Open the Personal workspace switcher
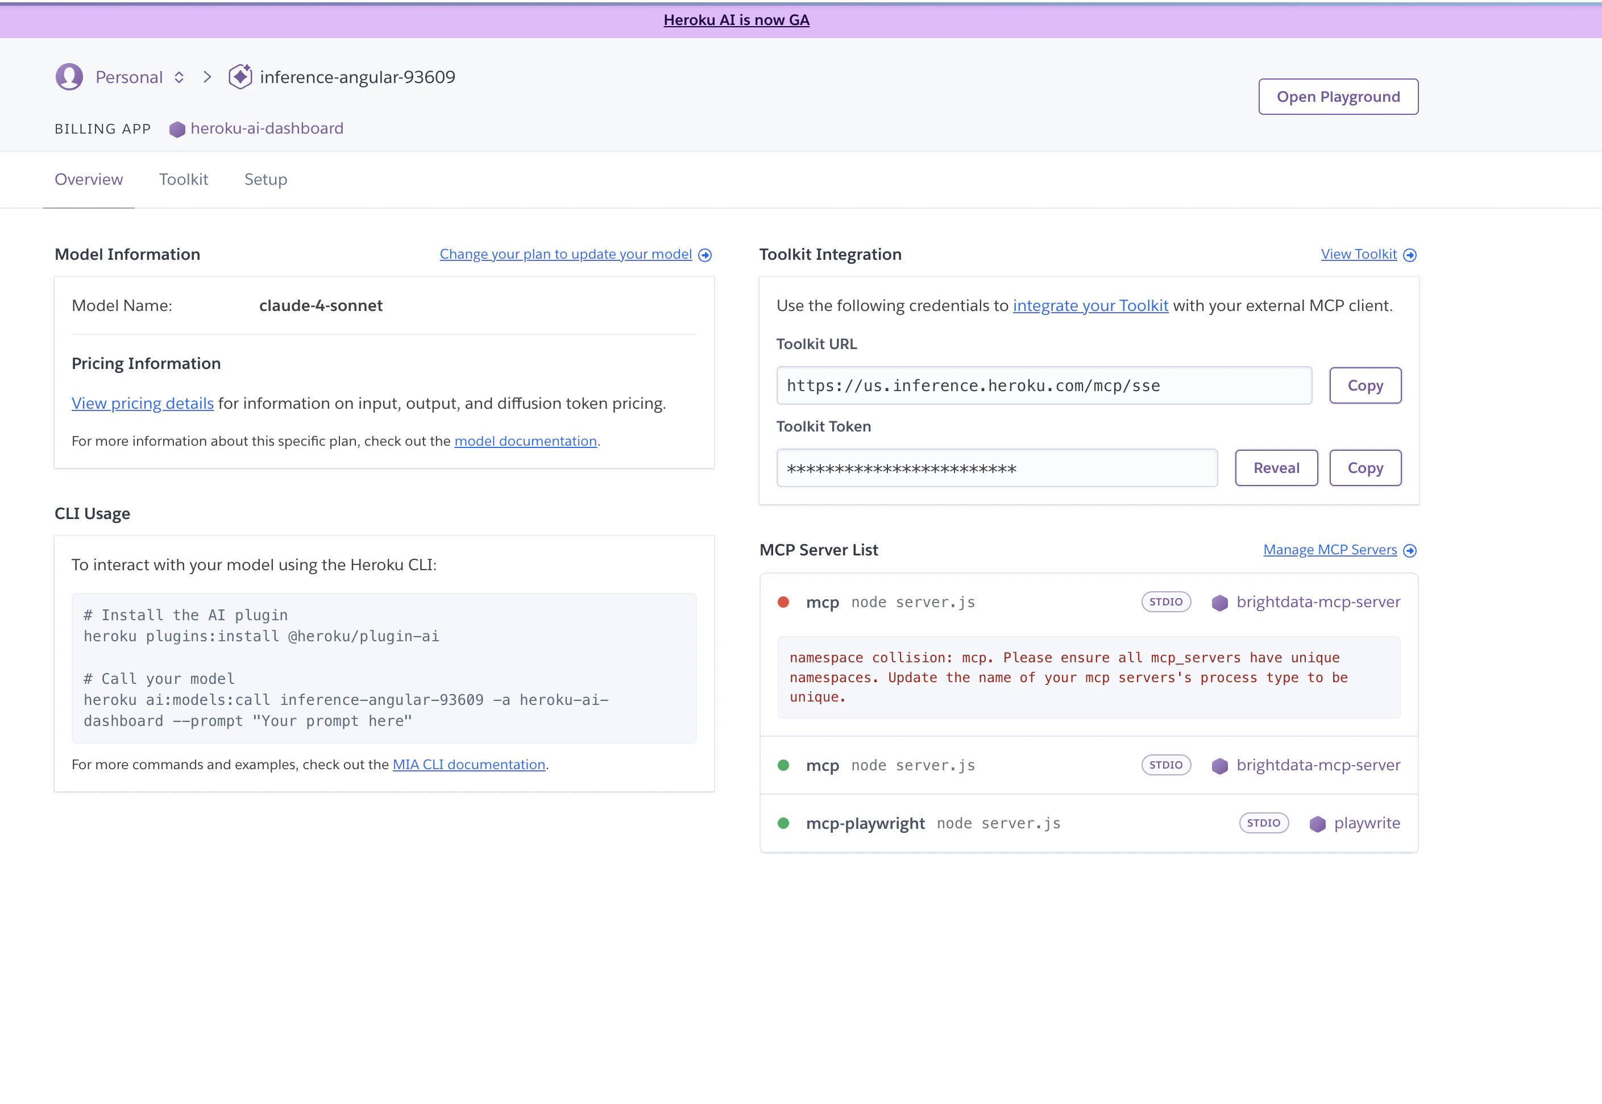 (179, 77)
